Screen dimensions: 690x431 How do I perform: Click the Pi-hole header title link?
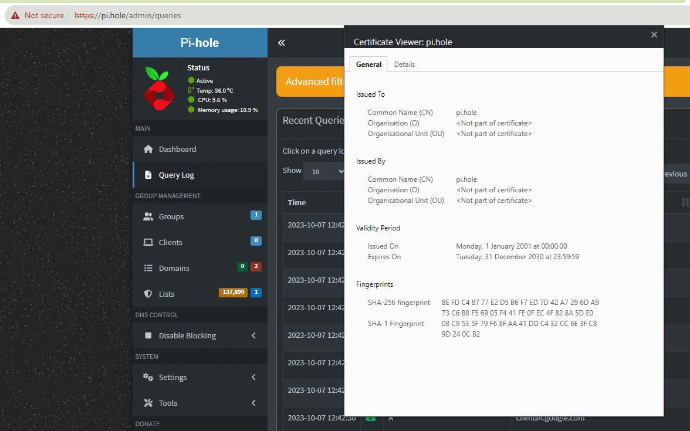click(199, 43)
